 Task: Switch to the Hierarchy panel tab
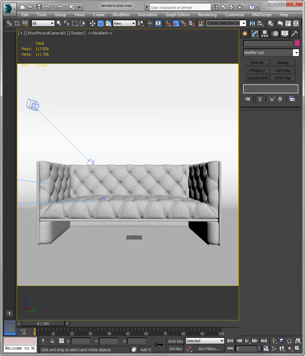[265, 34]
